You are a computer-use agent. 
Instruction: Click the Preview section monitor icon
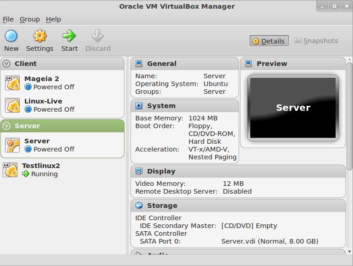click(248, 64)
